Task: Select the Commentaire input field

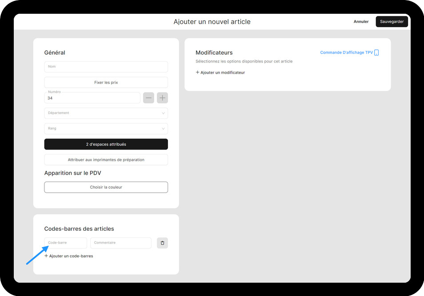Action: (120, 243)
